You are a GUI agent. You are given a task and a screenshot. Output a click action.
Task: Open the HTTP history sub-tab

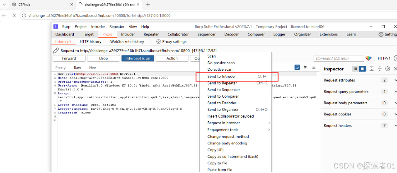click(x=90, y=41)
